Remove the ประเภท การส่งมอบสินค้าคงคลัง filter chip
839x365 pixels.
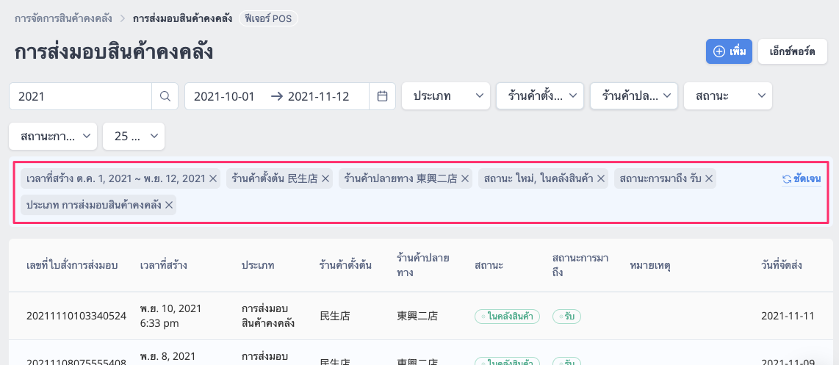tap(168, 205)
